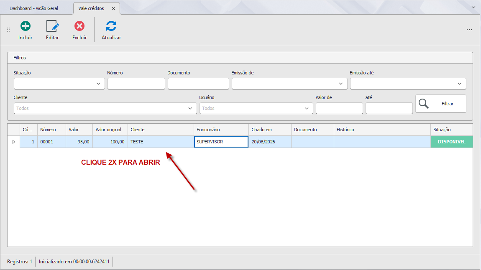Select the cell with number 00001
The height and width of the screenshot is (270, 481).
51,142
